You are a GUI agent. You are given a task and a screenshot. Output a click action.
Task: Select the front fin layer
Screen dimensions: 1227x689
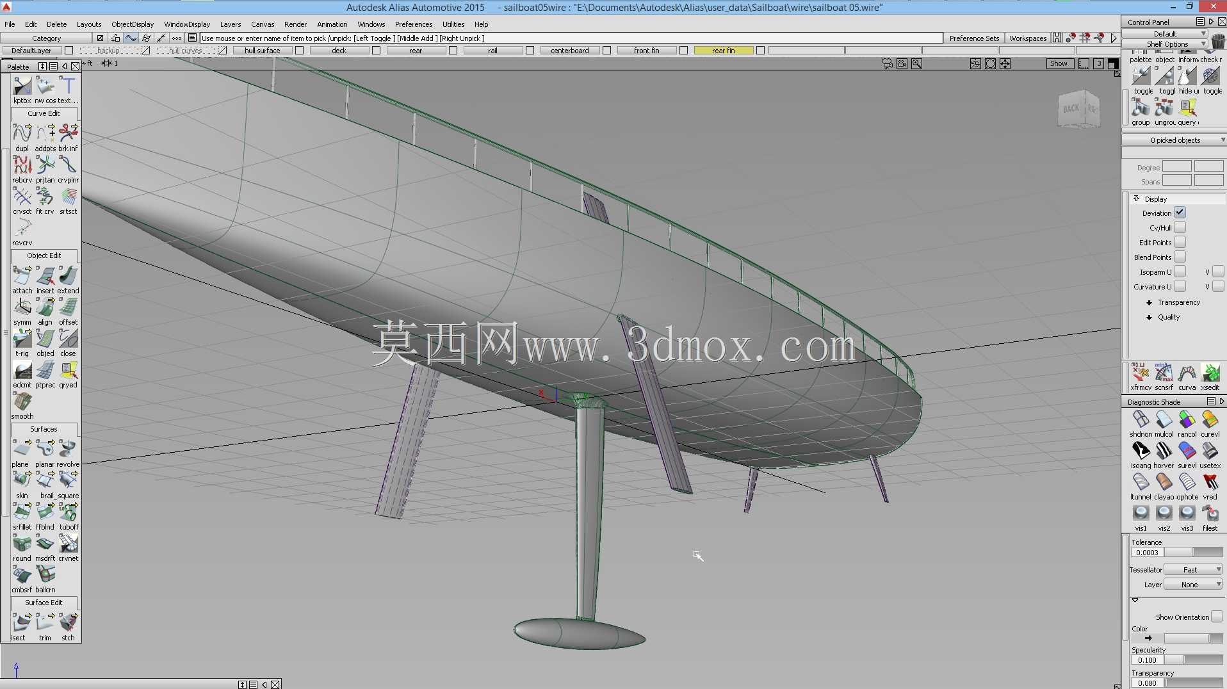pos(647,51)
